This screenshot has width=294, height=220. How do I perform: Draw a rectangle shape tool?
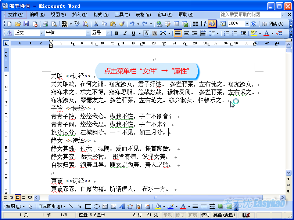click(88, 206)
